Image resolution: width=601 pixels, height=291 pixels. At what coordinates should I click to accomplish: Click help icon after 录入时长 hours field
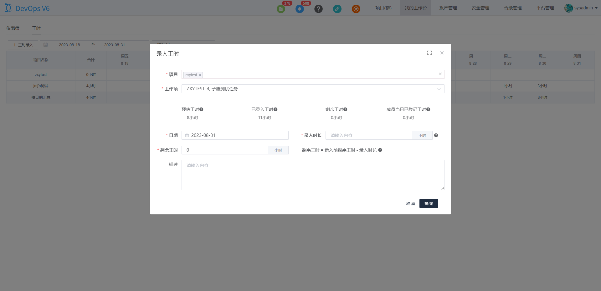tap(436, 135)
